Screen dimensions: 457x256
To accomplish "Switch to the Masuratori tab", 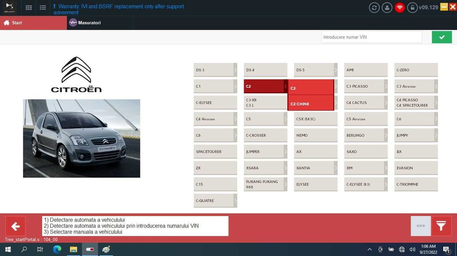I will click(100, 23).
